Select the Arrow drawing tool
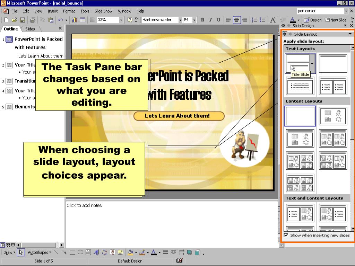The height and width of the screenshot is (266, 355). (64, 252)
